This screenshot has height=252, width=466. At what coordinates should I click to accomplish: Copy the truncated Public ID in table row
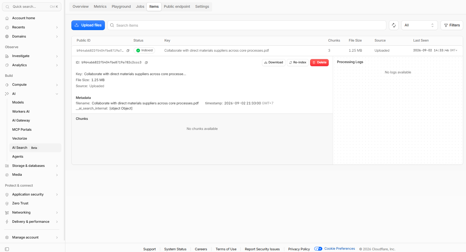[x=128, y=51]
